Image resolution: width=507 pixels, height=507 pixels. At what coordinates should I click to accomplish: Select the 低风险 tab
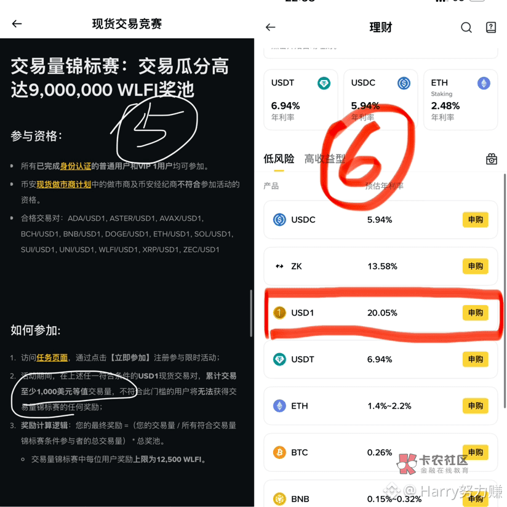[279, 159]
